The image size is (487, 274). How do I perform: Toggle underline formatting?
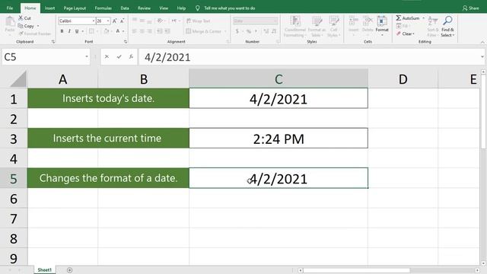click(x=77, y=31)
